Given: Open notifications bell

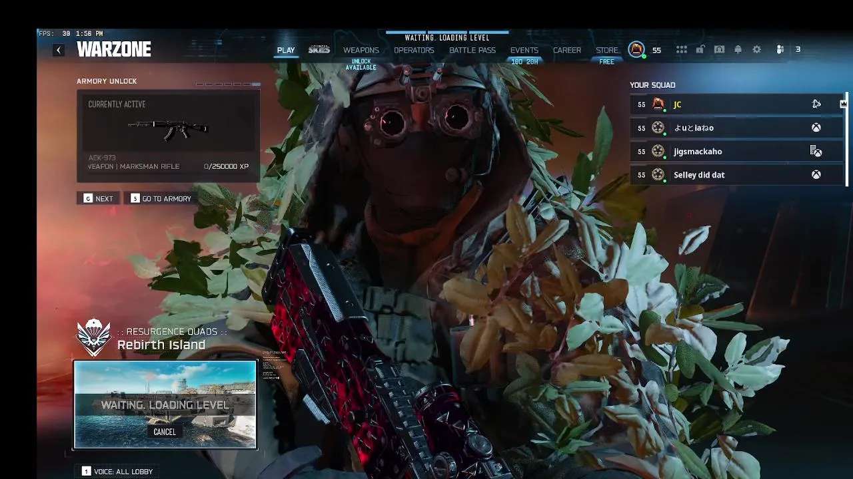Looking at the screenshot, I should coord(738,50).
